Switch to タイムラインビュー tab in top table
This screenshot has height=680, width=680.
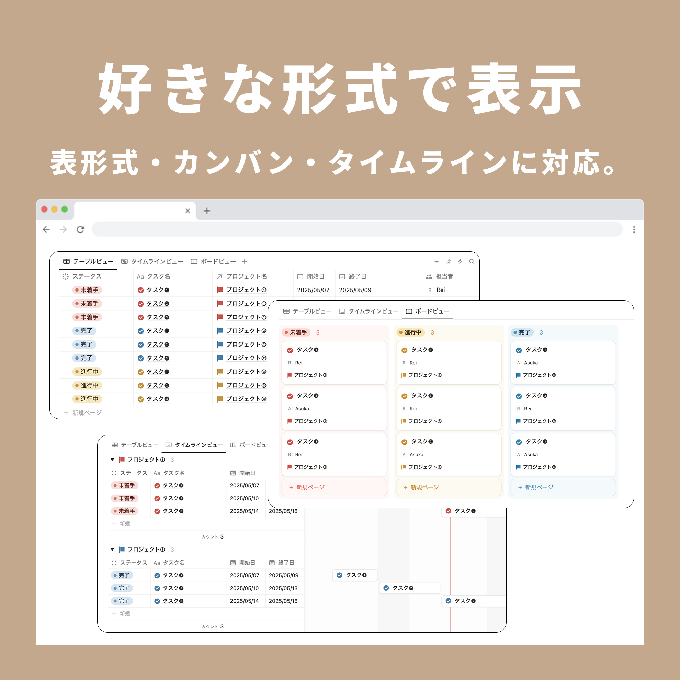click(x=152, y=261)
